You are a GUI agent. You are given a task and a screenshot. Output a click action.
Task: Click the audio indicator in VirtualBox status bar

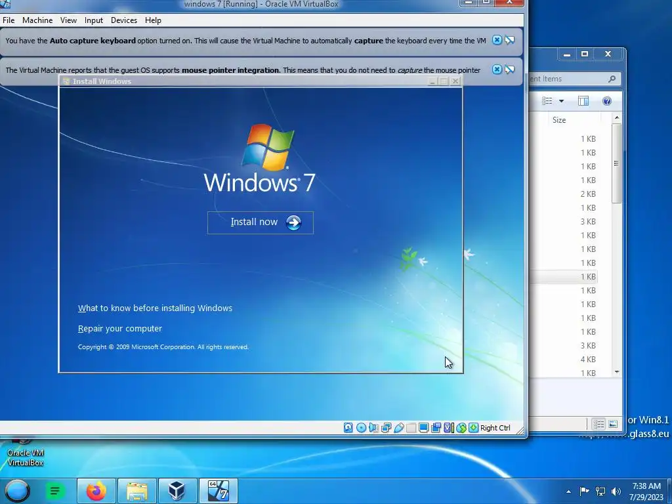point(373,428)
